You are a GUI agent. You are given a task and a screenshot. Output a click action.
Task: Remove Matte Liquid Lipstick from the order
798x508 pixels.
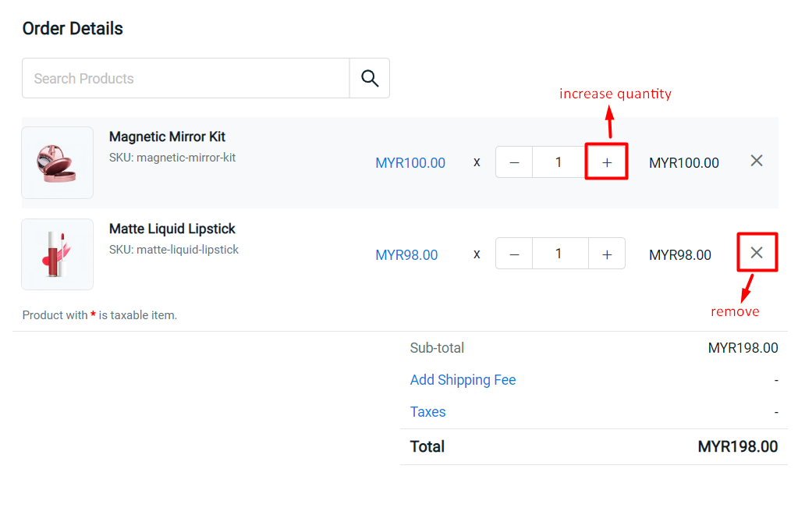pyautogui.click(x=756, y=252)
